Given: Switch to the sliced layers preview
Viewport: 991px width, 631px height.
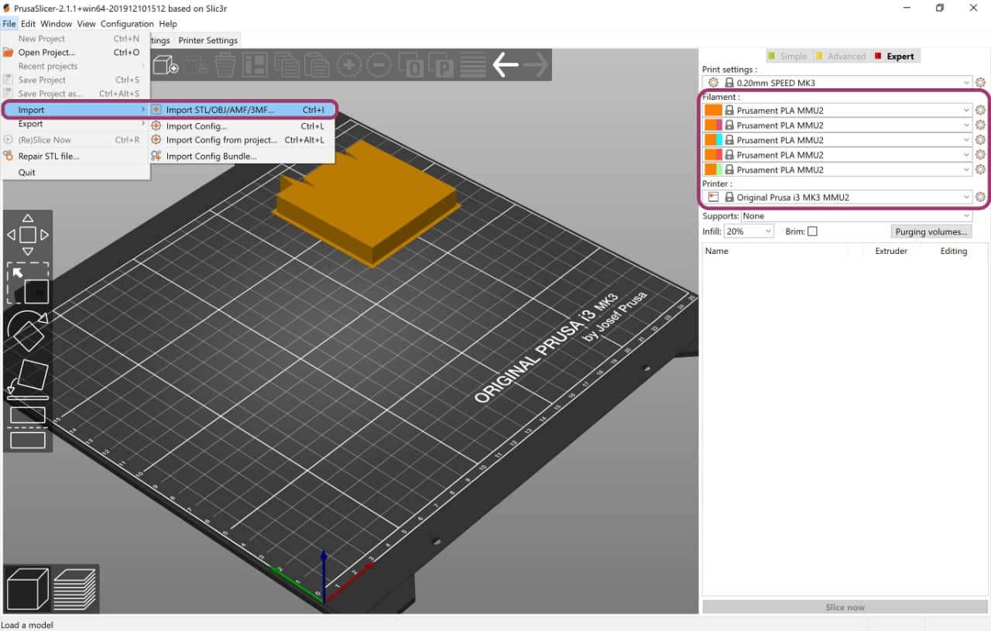Looking at the screenshot, I should (74, 588).
